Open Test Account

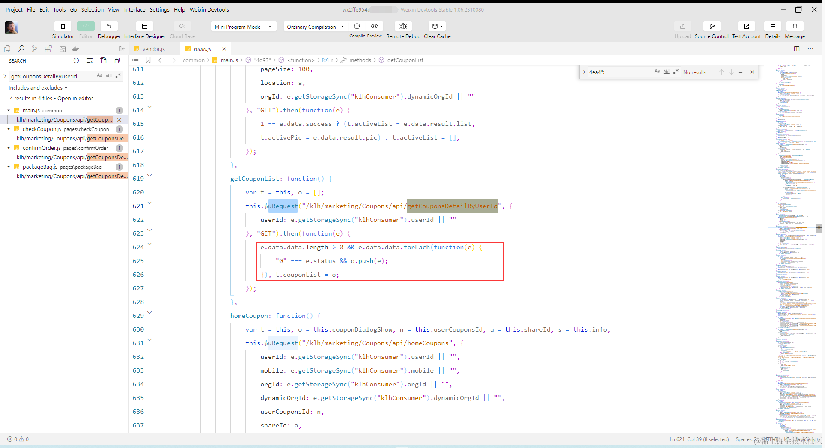click(746, 30)
